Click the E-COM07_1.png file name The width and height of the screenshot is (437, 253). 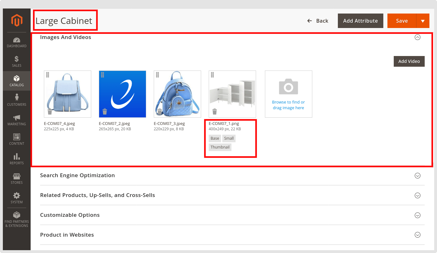point(224,123)
